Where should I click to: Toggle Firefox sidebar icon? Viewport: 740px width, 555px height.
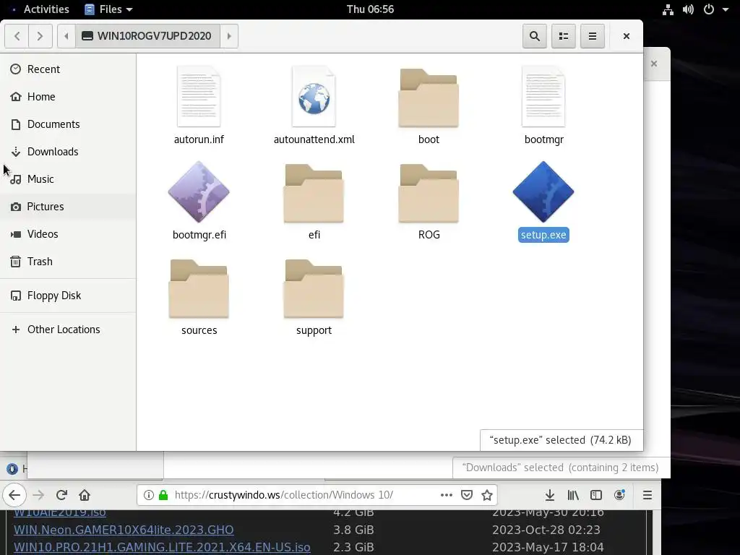click(x=596, y=495)
